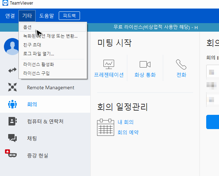Click the 미팅 시작 heading
The width and height of the screenshot is (219, 176).
tap(114, 43)
